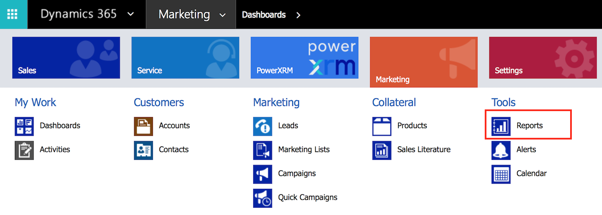602x215 pixels.
Task: Open the Products link
Action: pyautogui.click(x=412, y=126)
